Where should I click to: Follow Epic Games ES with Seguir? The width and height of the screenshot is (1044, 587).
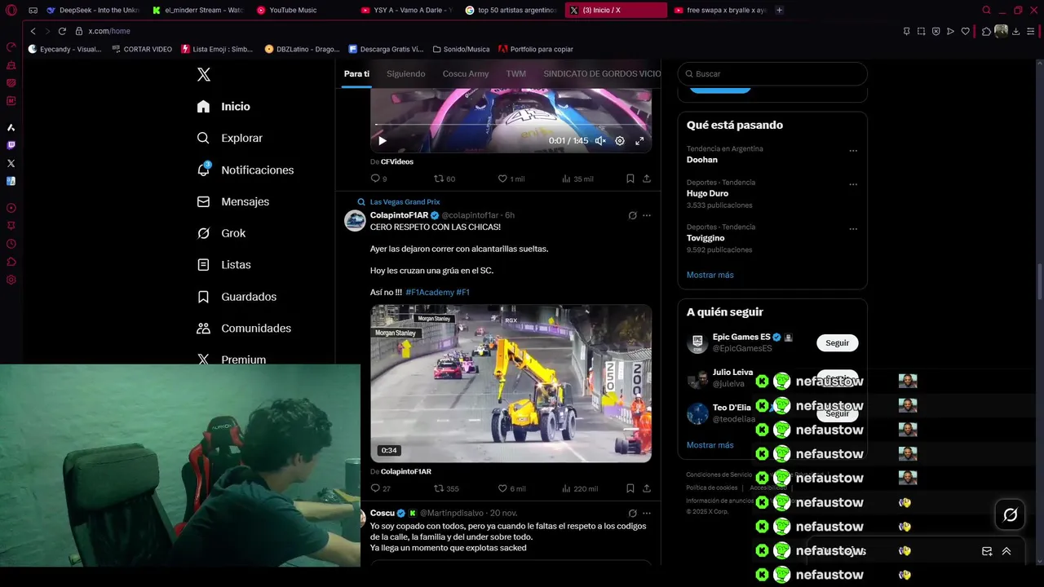(x=837, y=343)
